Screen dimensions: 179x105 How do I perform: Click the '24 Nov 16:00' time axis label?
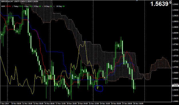point(105,104)
